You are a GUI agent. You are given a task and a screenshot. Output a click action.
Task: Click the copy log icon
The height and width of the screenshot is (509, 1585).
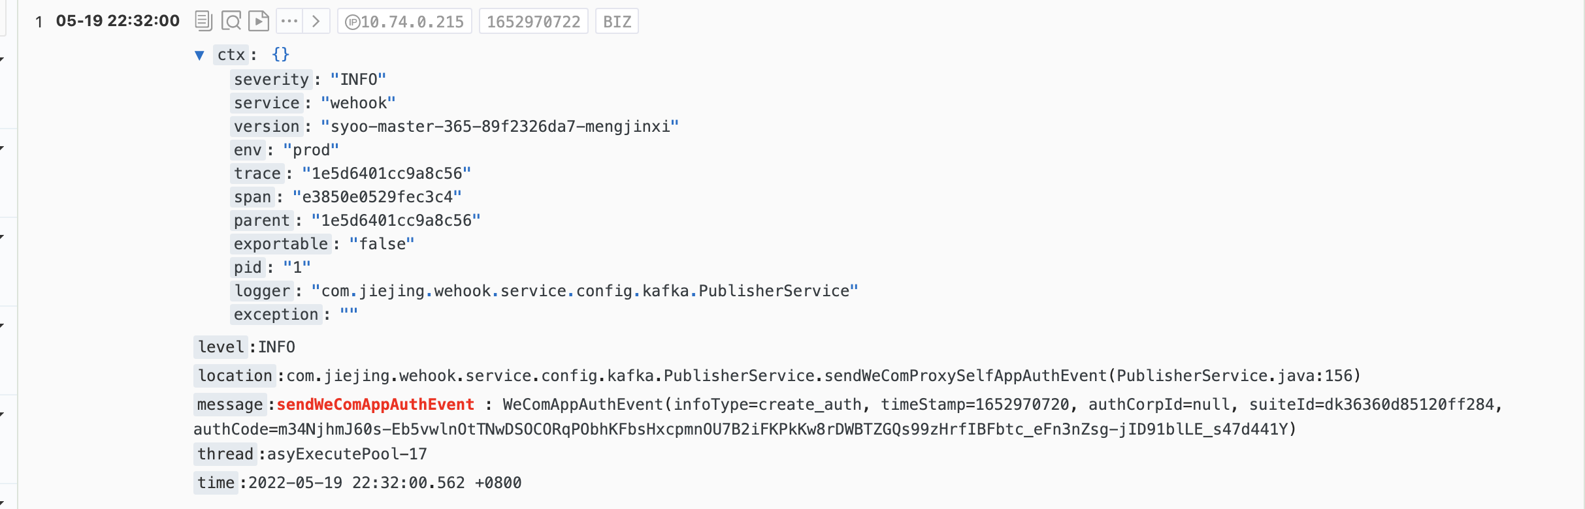[204, 21]
